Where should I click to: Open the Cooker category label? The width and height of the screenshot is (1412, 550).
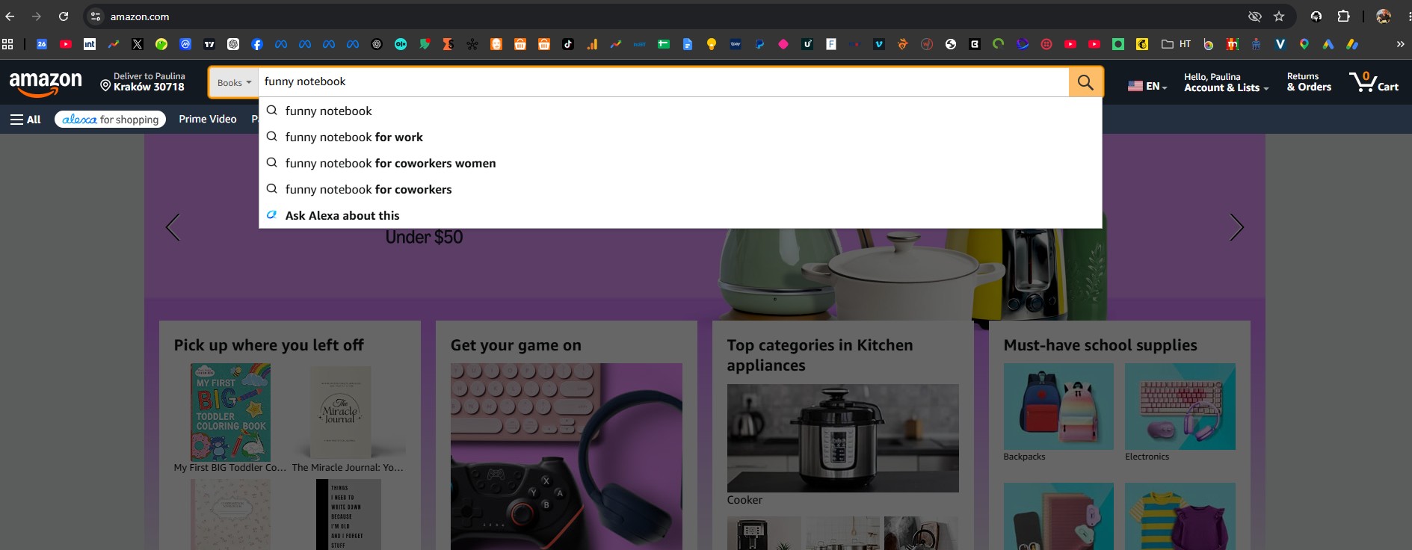[744, 500]
